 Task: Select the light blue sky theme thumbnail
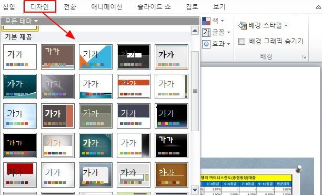click(20, 116)
